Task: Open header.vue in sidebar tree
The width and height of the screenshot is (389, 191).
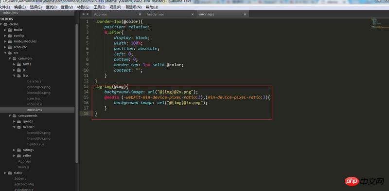Action: (36, 145)
